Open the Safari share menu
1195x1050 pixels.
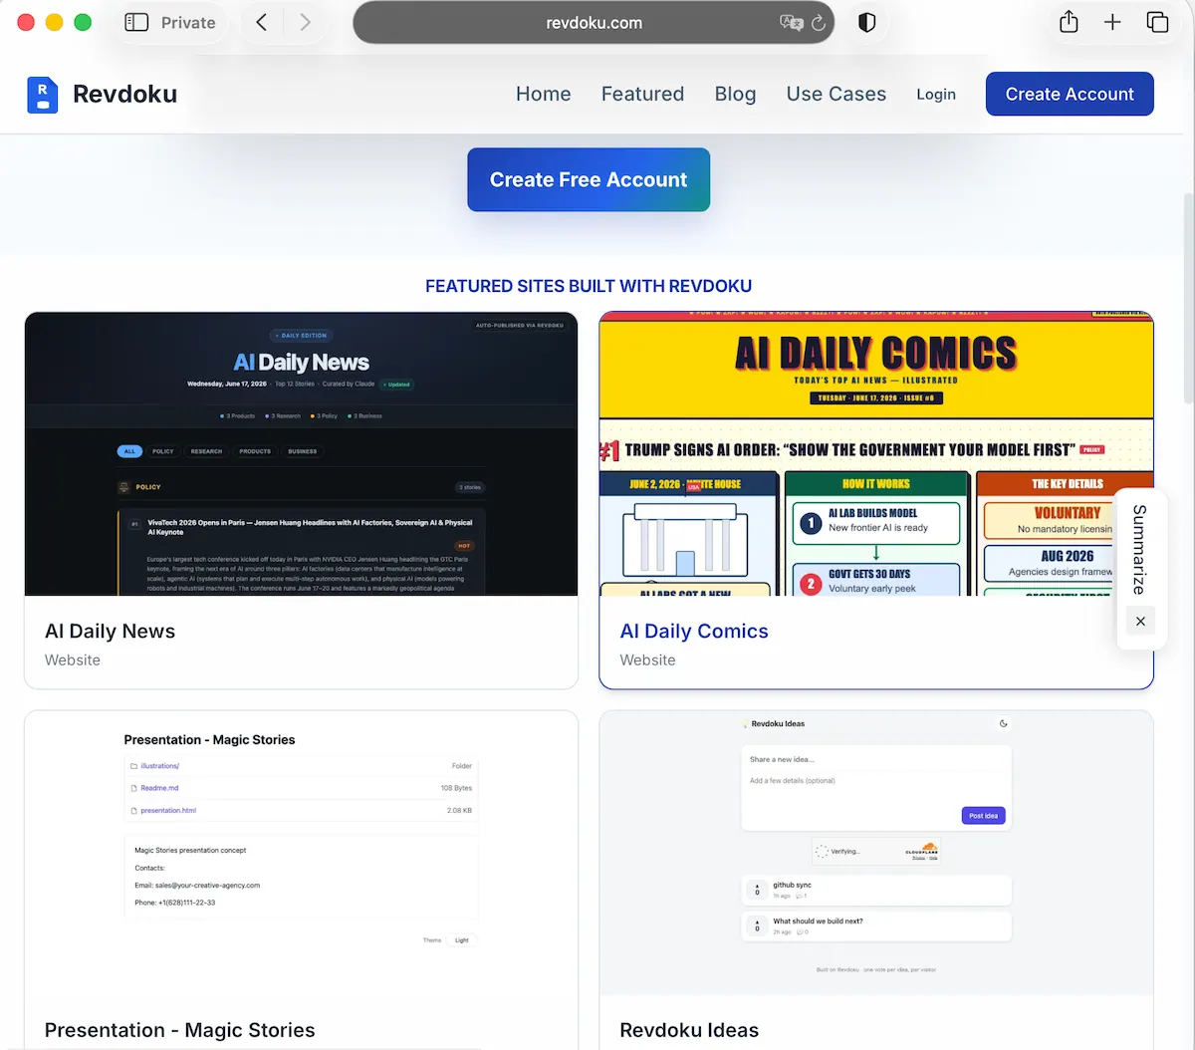click(1069, 22)
